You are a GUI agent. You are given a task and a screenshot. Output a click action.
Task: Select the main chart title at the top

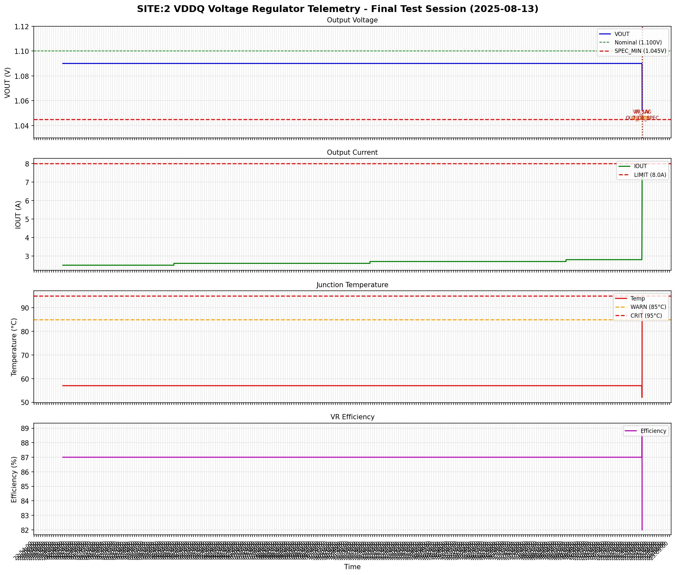click(338, 9)
